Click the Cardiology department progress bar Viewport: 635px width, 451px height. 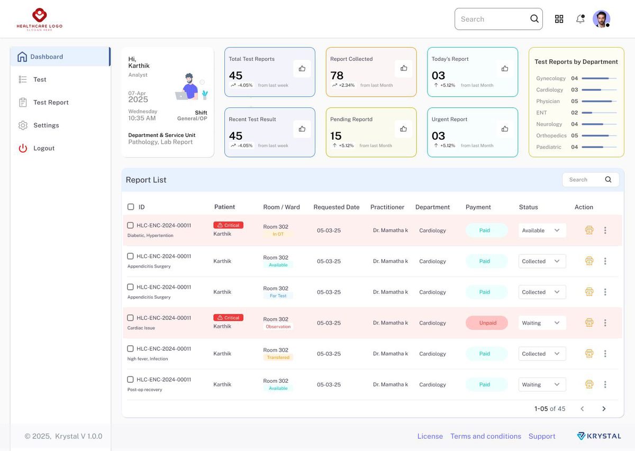(599, 90)
